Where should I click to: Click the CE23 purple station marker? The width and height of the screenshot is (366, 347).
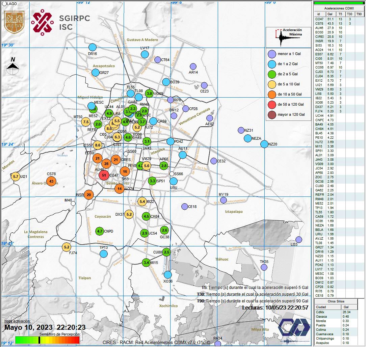pos(204,85)
